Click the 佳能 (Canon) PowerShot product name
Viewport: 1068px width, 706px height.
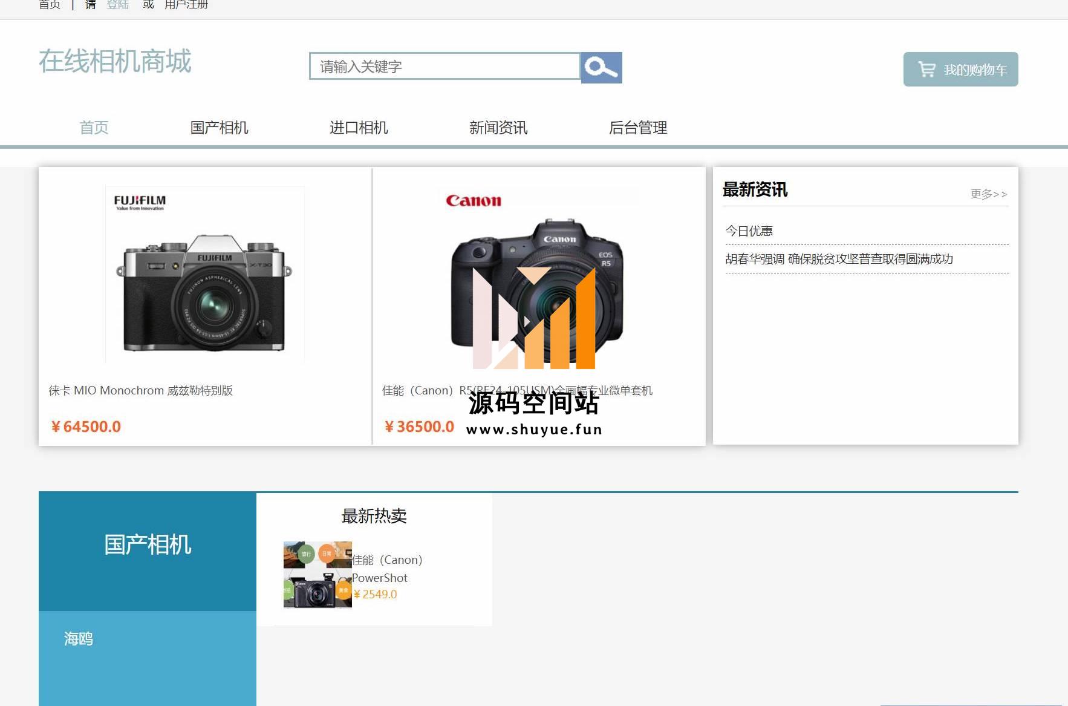click(x=387, y=569)
